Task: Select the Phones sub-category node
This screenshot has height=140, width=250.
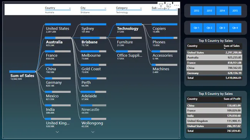Action: [x=164, y=42]
